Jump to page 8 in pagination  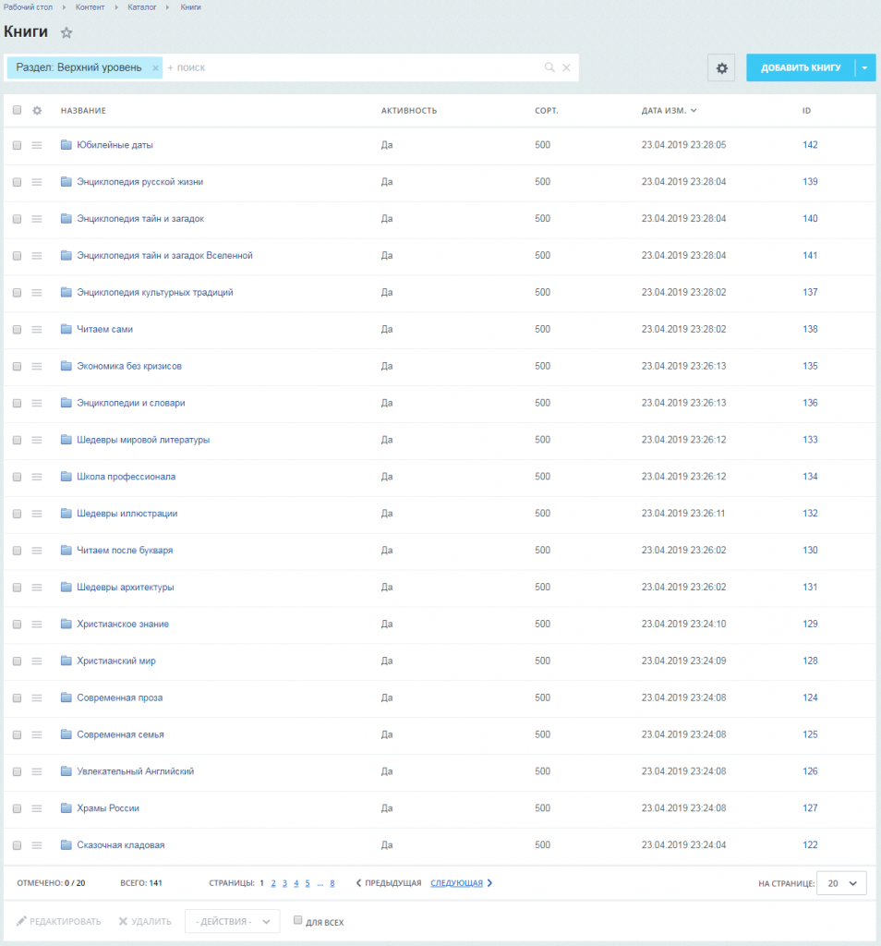pyautogui.click(x=332, y=883)
